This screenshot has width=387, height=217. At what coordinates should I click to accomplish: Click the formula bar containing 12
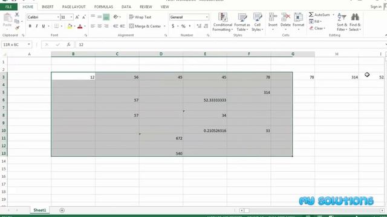point(230,45)
